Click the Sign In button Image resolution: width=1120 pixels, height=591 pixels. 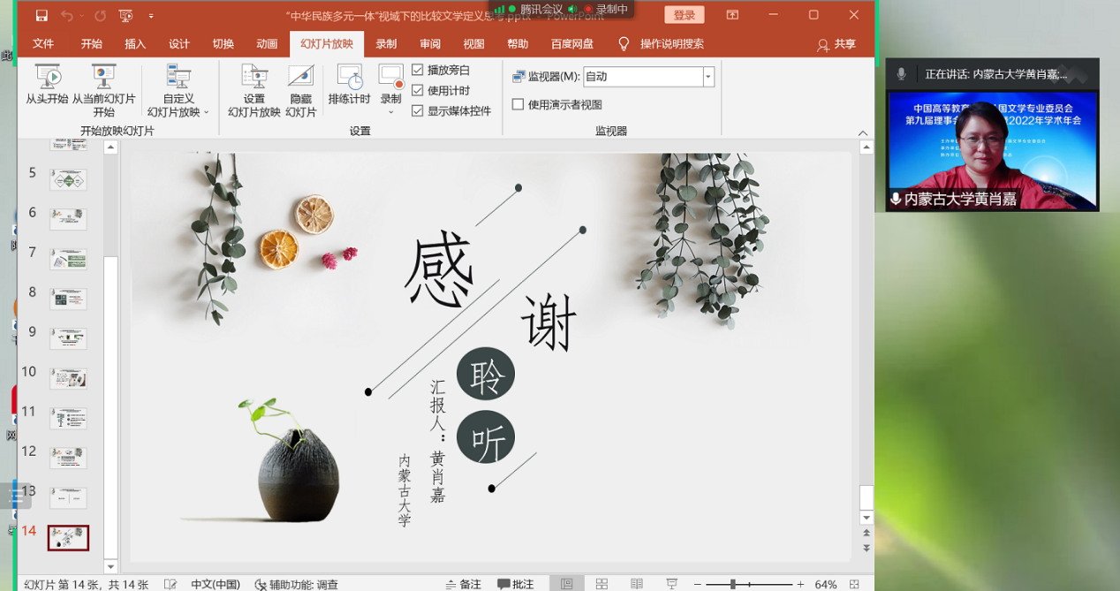(x=684, y=15)
